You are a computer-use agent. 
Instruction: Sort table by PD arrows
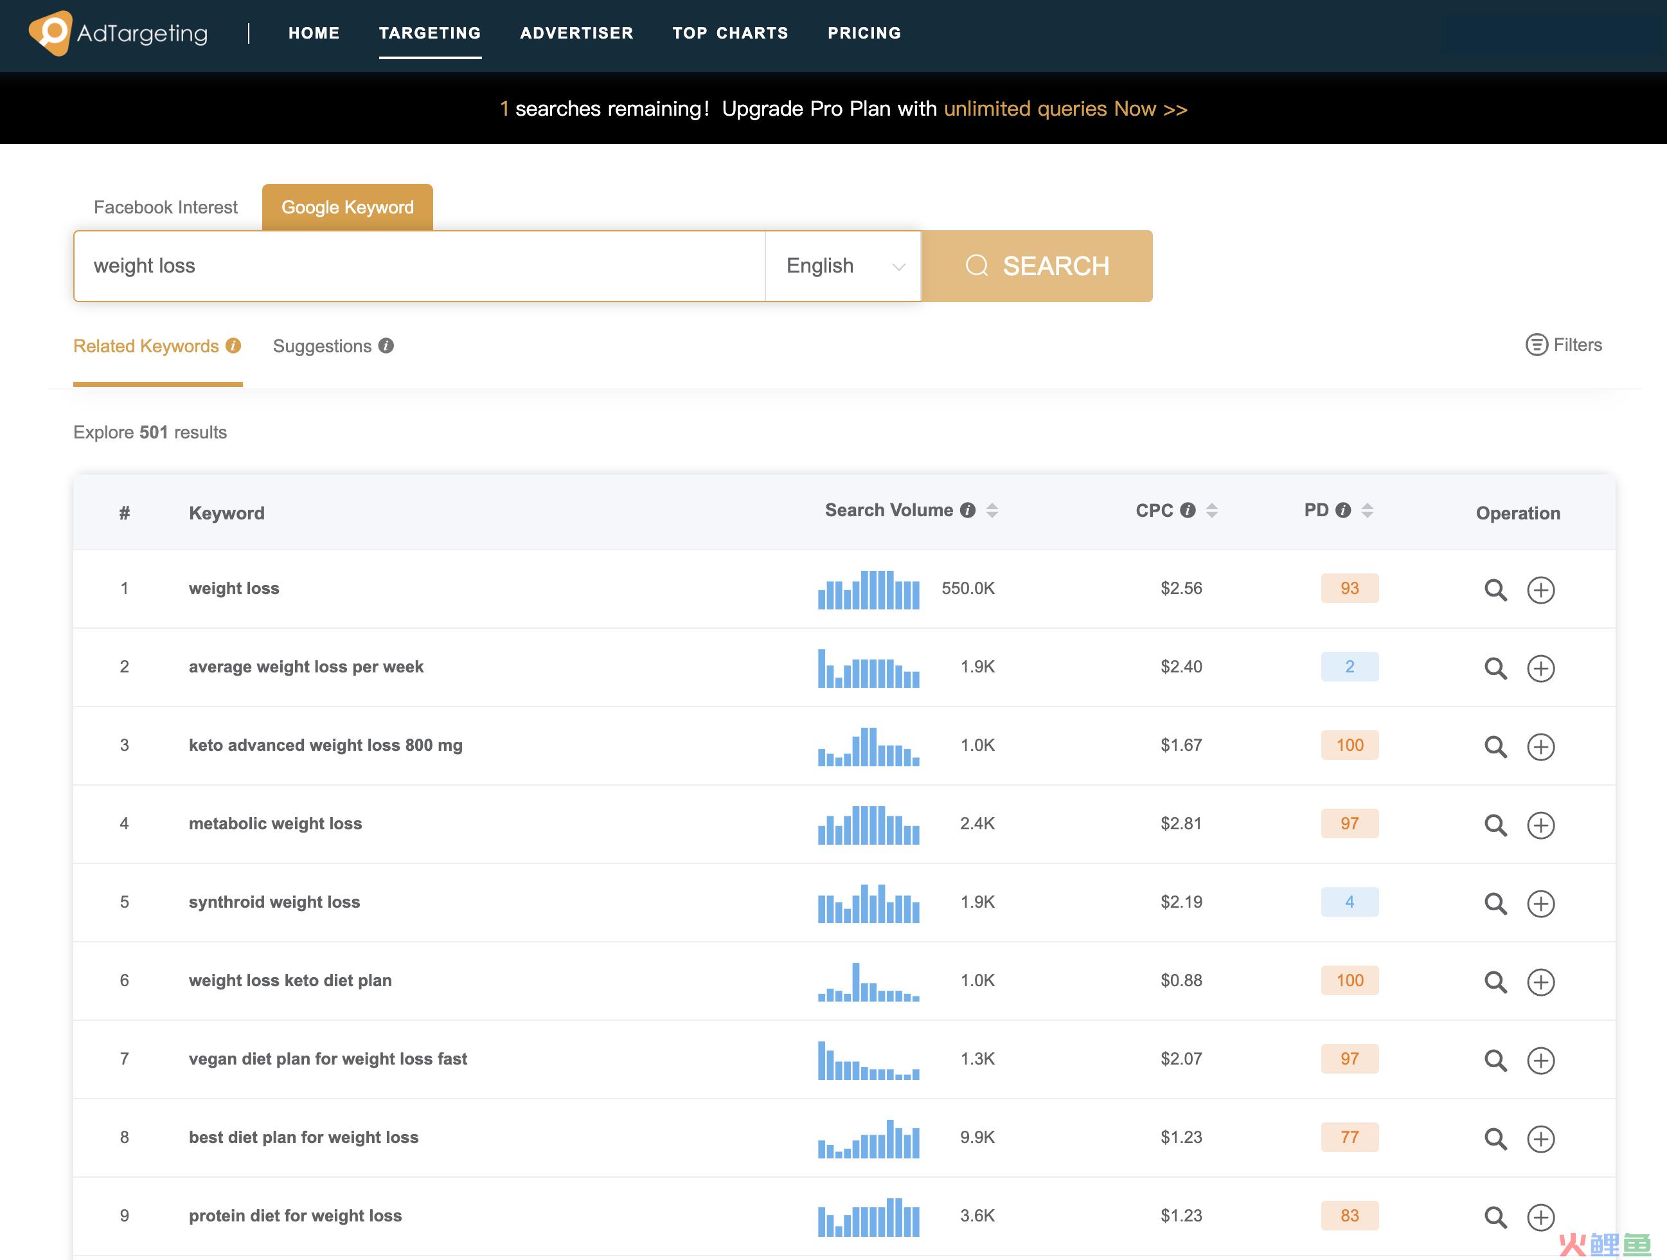coord(1367,510)
